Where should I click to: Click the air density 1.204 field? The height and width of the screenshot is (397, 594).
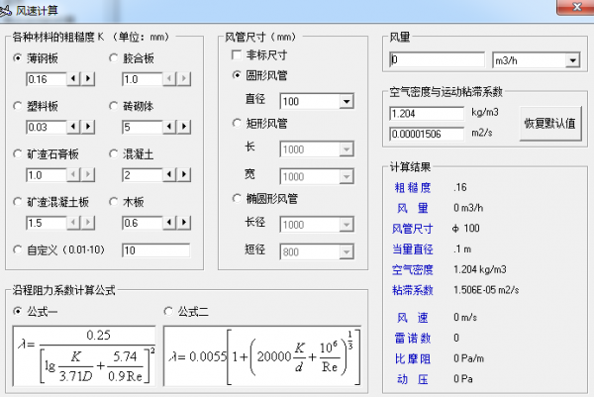(427, 114)
